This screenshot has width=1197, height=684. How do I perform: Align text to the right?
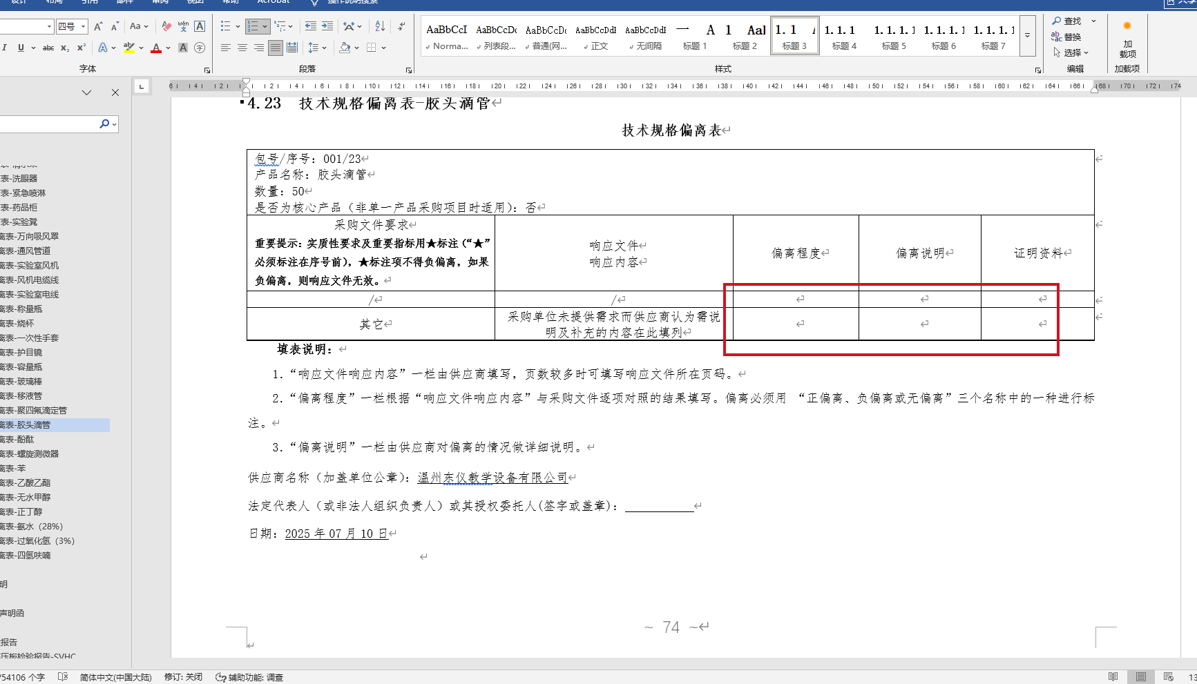259,48
